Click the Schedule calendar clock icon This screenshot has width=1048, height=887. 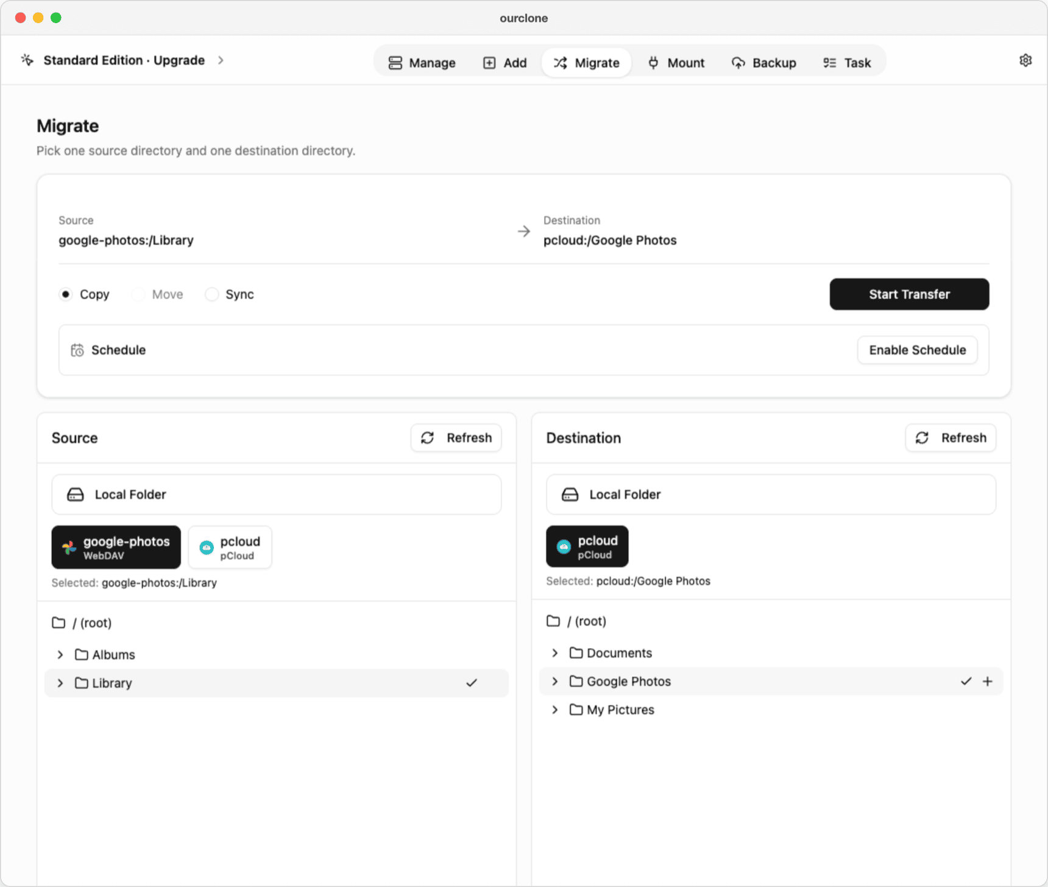[x=77, y=350]
